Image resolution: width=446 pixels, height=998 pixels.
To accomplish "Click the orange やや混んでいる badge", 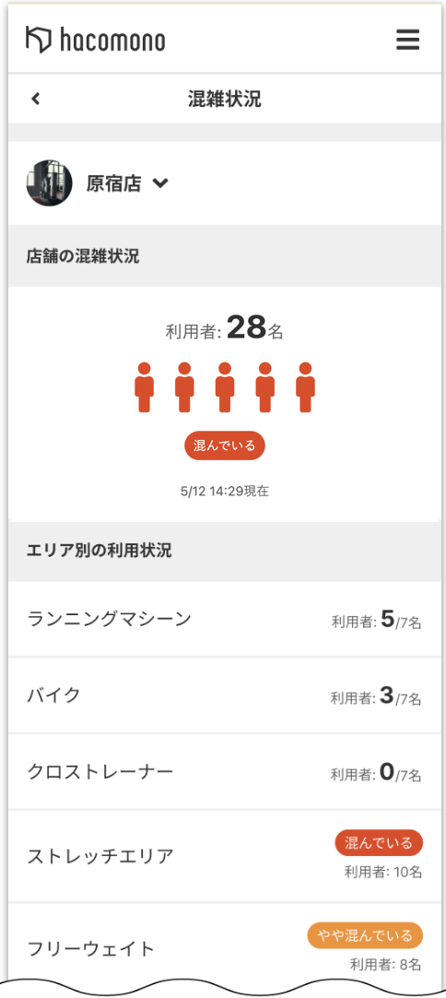I will click(365, 935).
